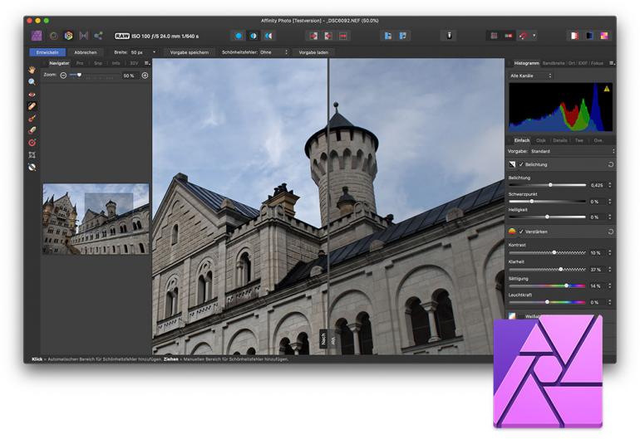Click the Belichtung section icon
The height and width of the screenshot is (444, 640).
[x=512, y=164]
